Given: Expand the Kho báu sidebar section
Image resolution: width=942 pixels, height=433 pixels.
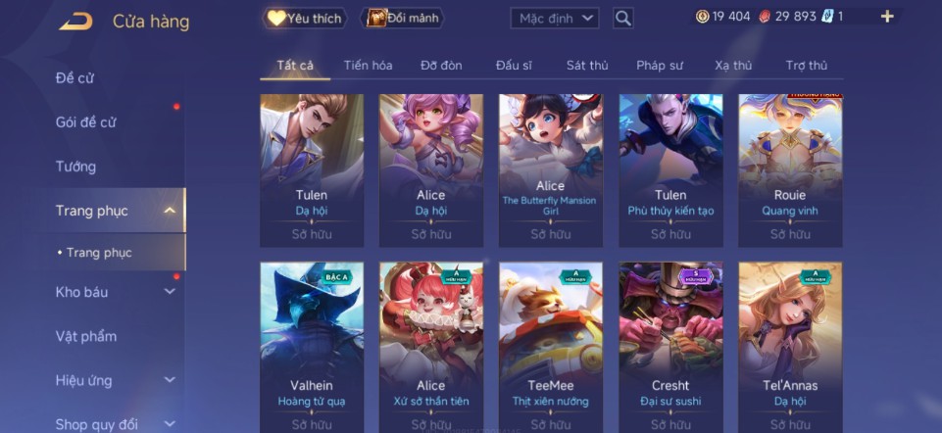Looking at the screenshot, I should pos(170,292).
